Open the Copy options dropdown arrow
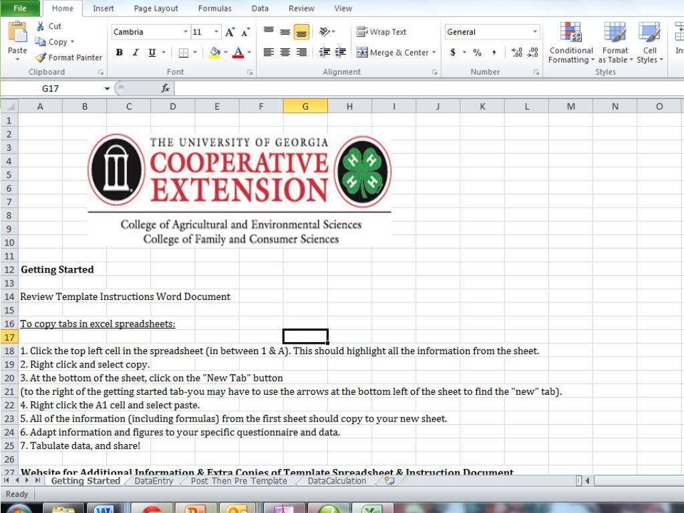The image size is (684, 513). tap(72, 42)
